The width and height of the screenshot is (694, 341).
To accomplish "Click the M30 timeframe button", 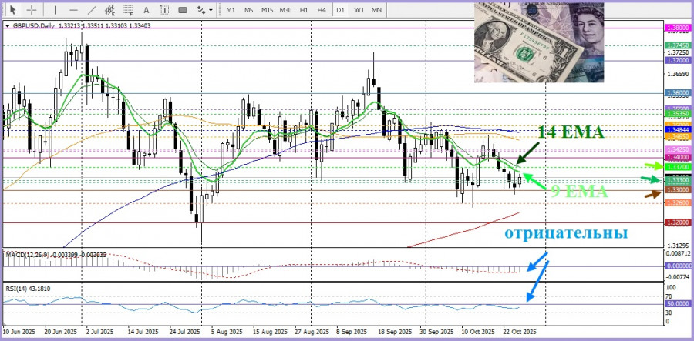I will pyautogui.click(x=285, y=10).
